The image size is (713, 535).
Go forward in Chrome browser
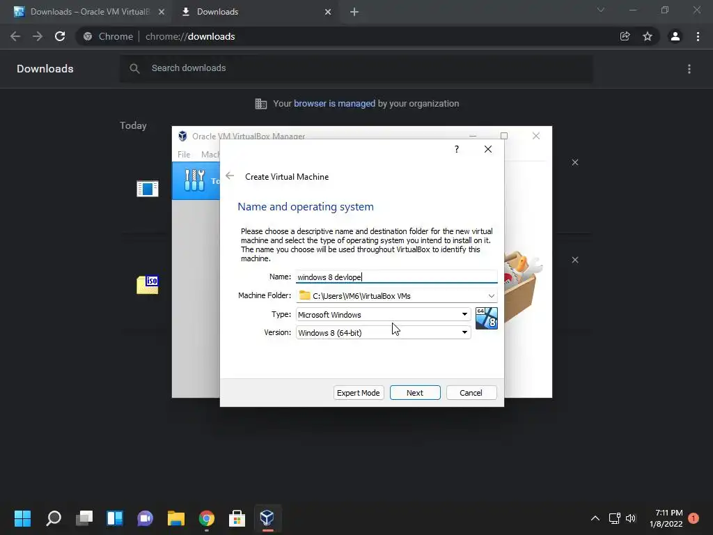38,36
